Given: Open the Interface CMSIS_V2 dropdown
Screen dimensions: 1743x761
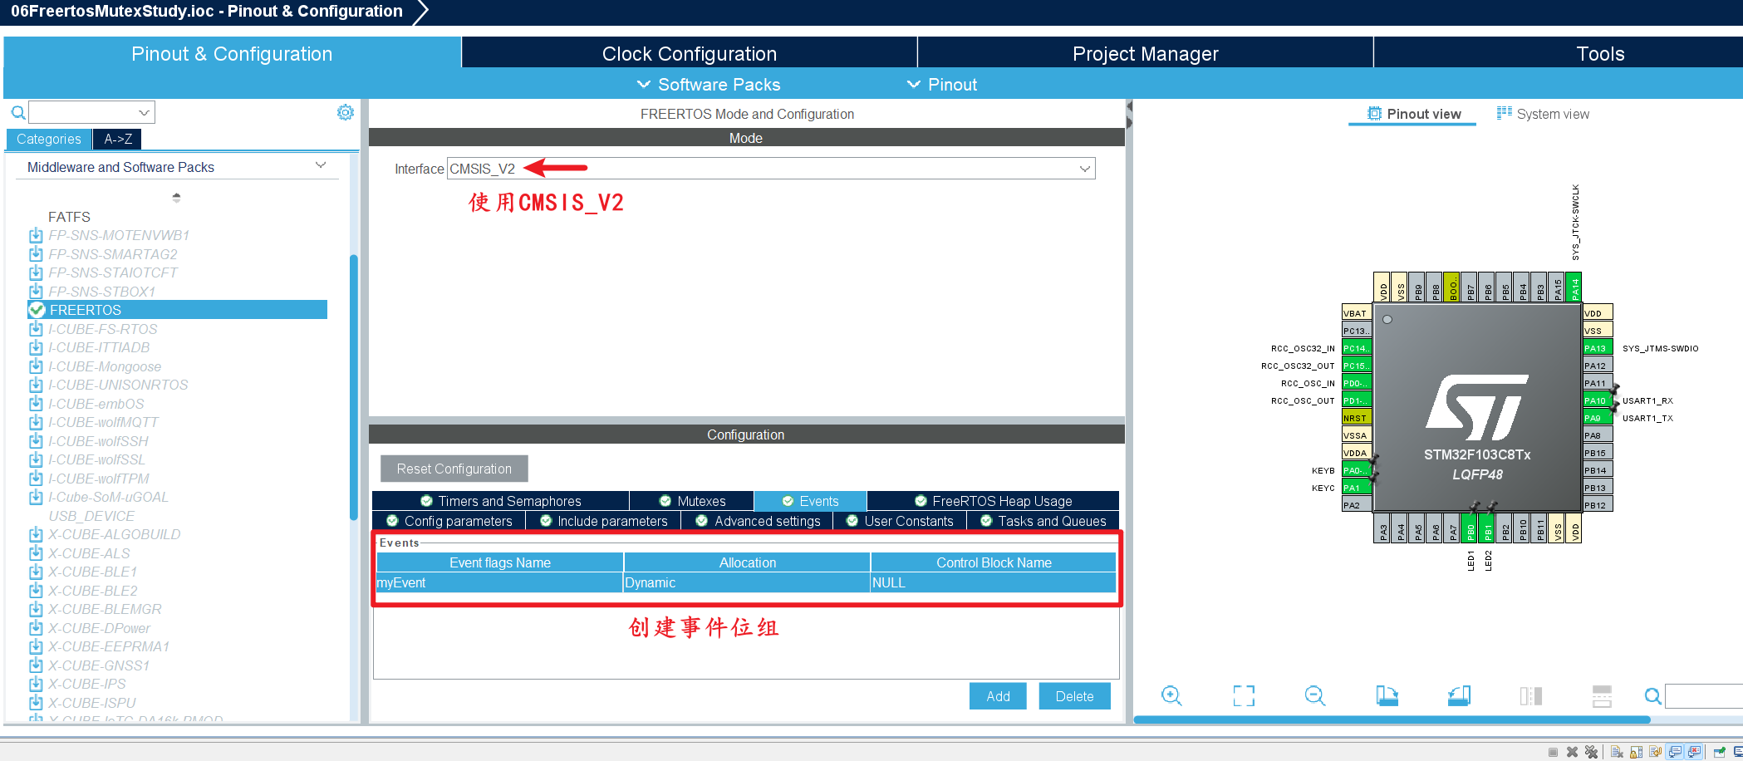Looking at the screenshot, I should pyautogui.click(x=771, y=169).
